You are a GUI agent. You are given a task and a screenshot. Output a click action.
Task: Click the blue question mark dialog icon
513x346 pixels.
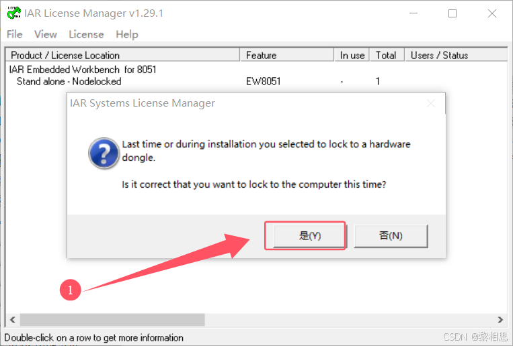(104, 153)
